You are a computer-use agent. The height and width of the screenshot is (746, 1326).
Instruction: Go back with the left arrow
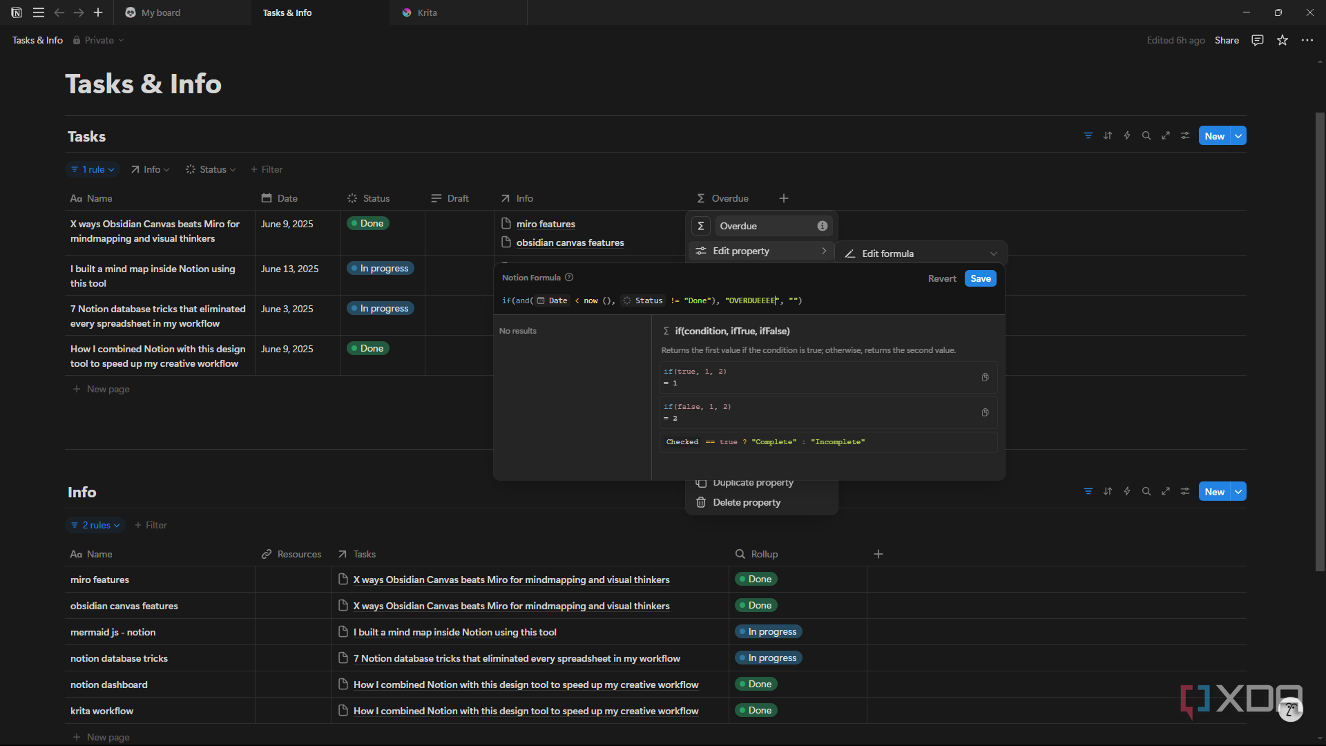point(59,12)
